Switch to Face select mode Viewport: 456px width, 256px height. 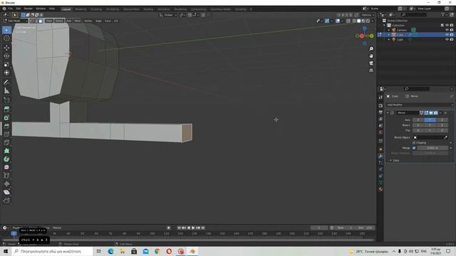[x=41, y=21]
